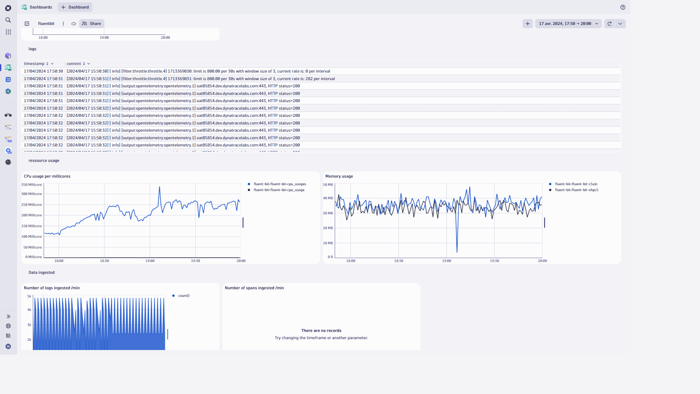This screenshot has height=394, width=700.
Task: Click the help question mark at top right
Action: tap(623, 7)
